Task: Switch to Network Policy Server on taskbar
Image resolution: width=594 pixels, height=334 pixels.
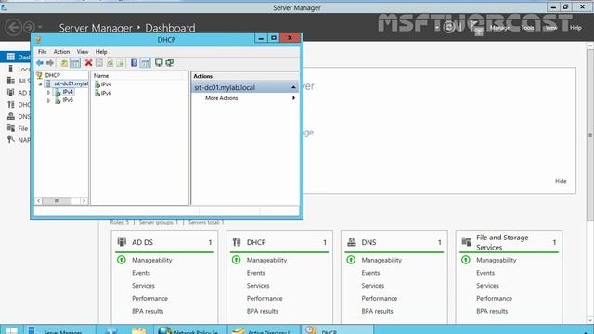Action: coord(189,330)
